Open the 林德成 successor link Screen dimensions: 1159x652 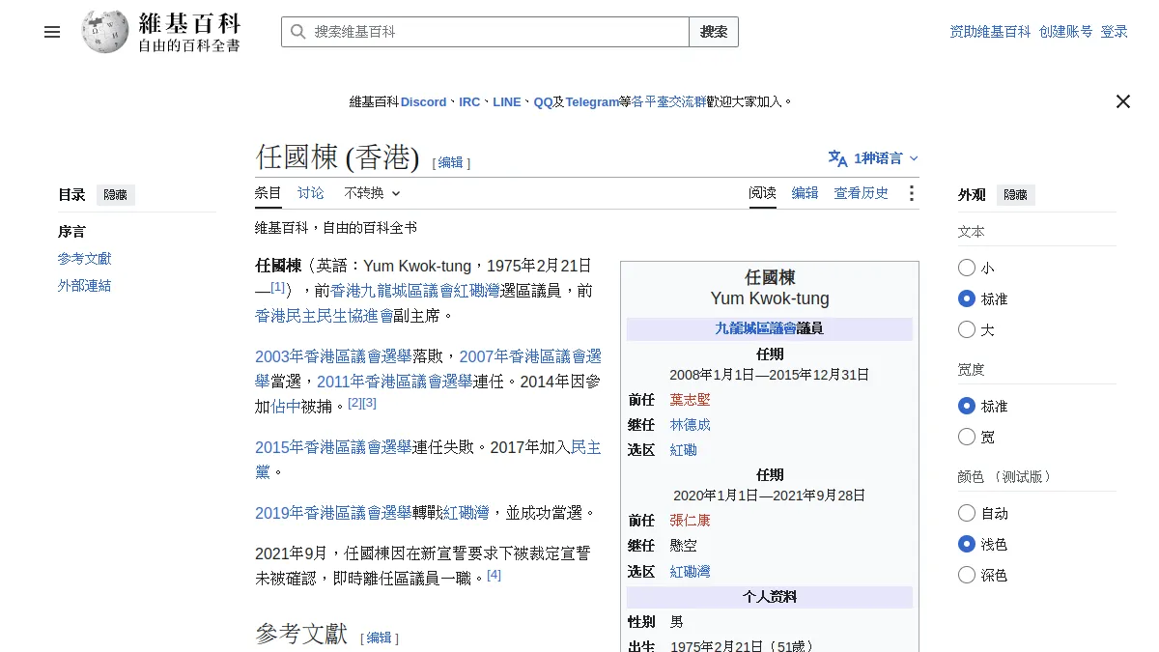(690, 424)
